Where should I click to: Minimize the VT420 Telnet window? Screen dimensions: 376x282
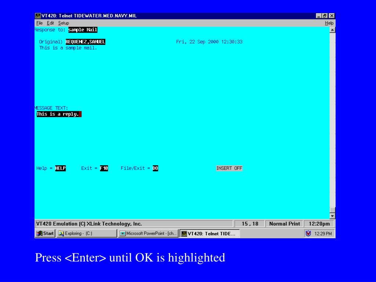click(318, 16)
